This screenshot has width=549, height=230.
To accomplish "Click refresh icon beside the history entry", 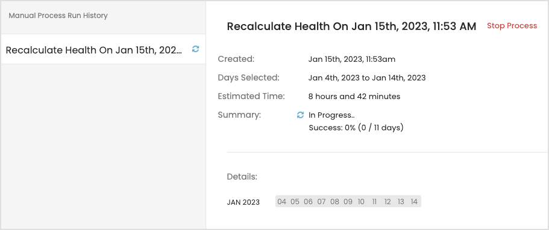I will [x=195, y=49].
